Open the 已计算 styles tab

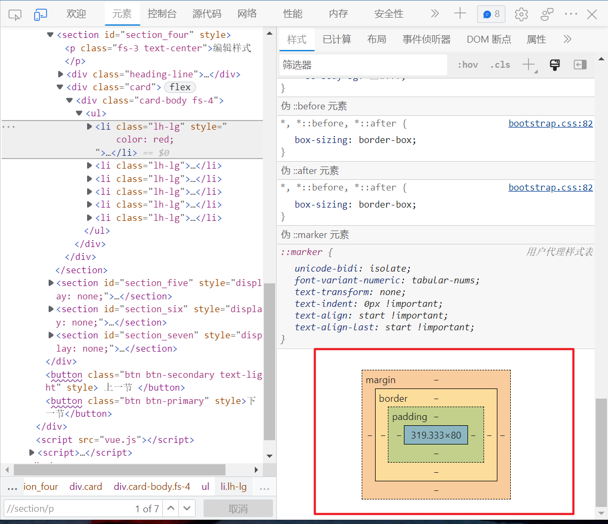coord(337,39)
